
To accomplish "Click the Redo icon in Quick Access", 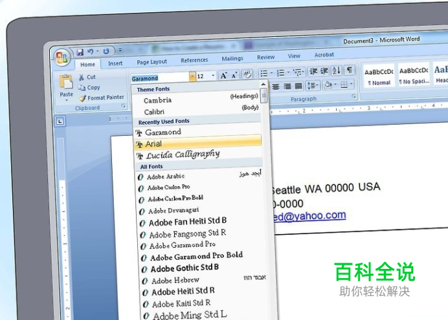I will pos(106,51).
